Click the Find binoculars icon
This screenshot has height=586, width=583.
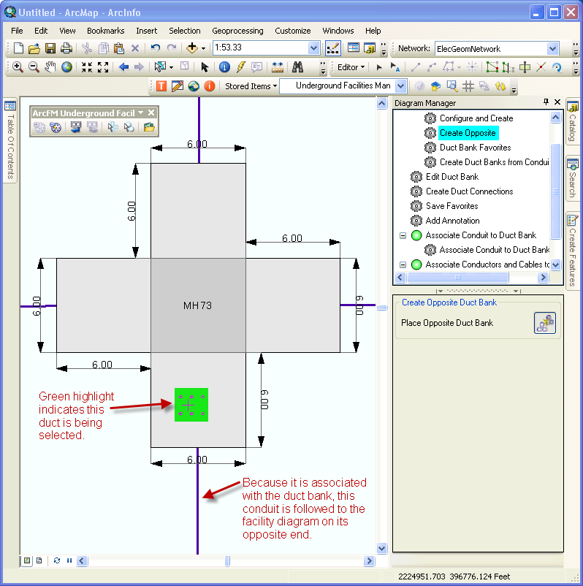coord(297,67)
